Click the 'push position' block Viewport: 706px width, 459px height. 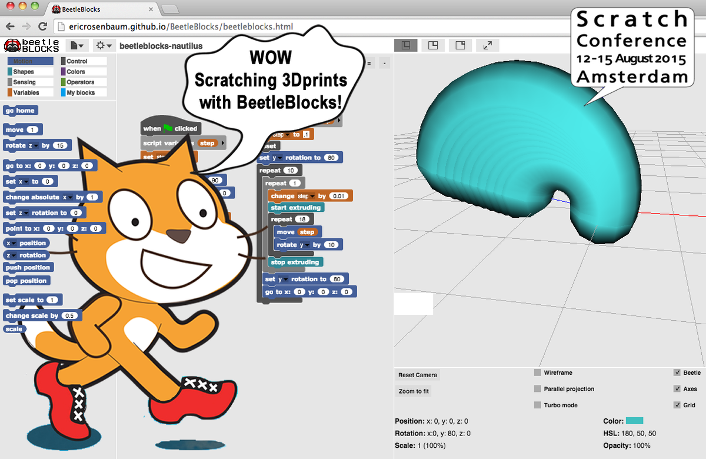click(28, 268)
